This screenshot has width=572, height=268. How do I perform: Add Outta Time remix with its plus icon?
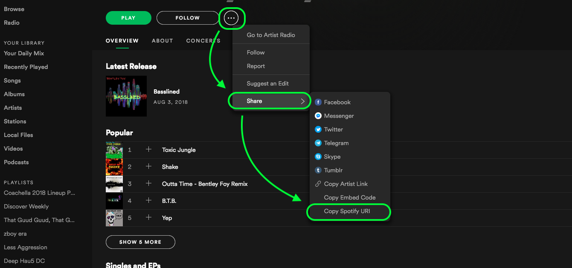point(148,183)
